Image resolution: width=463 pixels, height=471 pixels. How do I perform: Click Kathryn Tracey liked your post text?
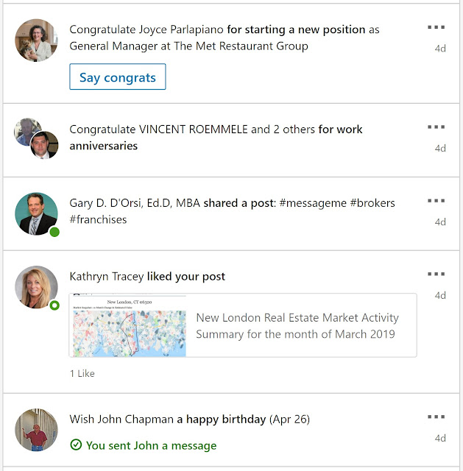[x=147, y=277]
